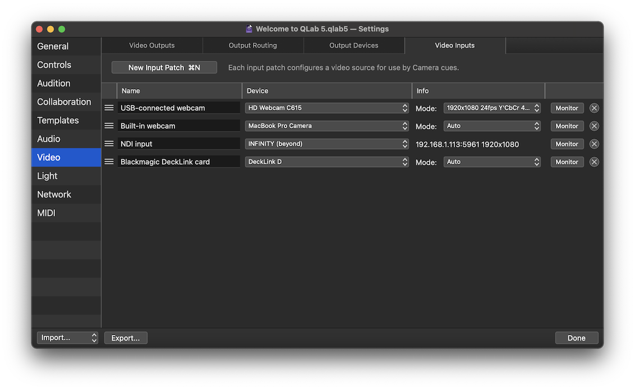Click drag handle for Blackmagic DeckLink card

(x=109, y=162)
